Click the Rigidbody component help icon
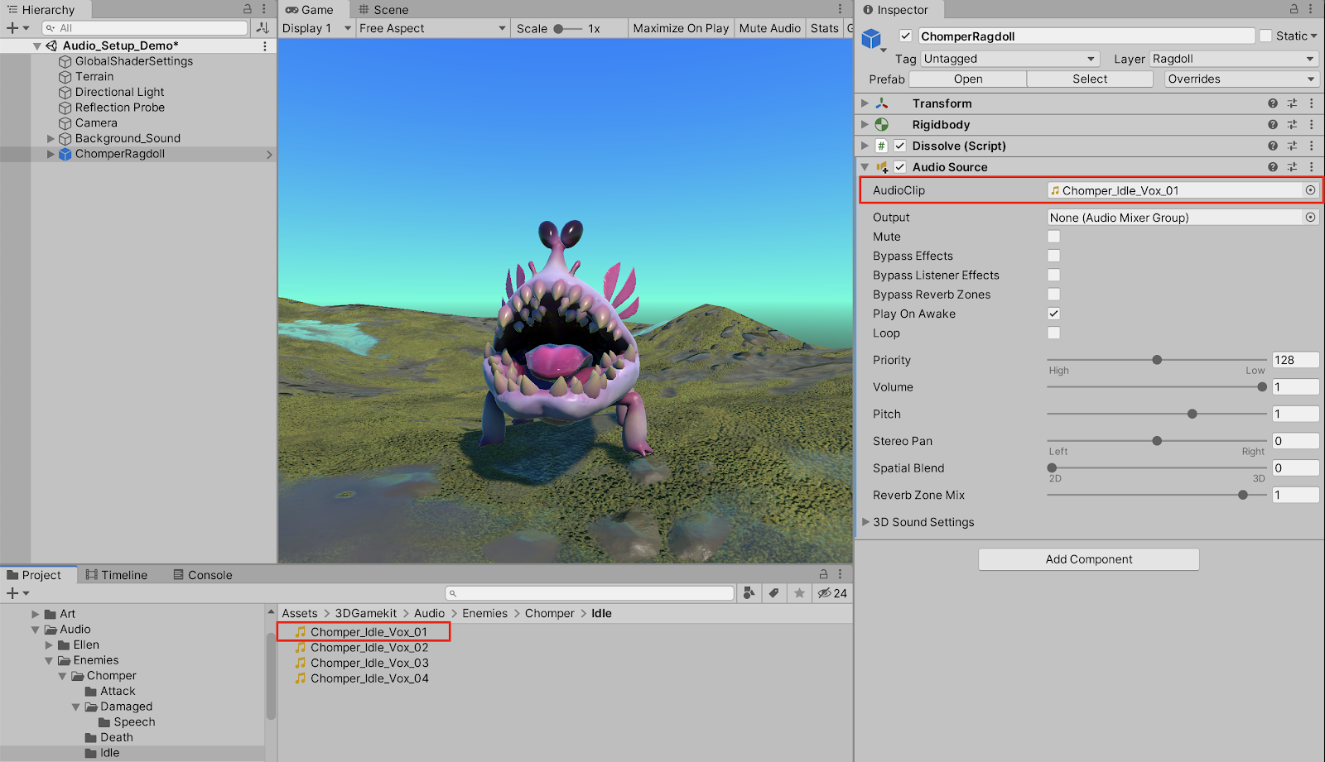Viewport: 1325px width, 762px height. 1272,125
